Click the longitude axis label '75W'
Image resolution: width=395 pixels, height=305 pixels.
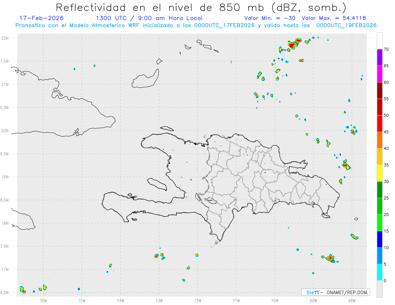[82, 300]
